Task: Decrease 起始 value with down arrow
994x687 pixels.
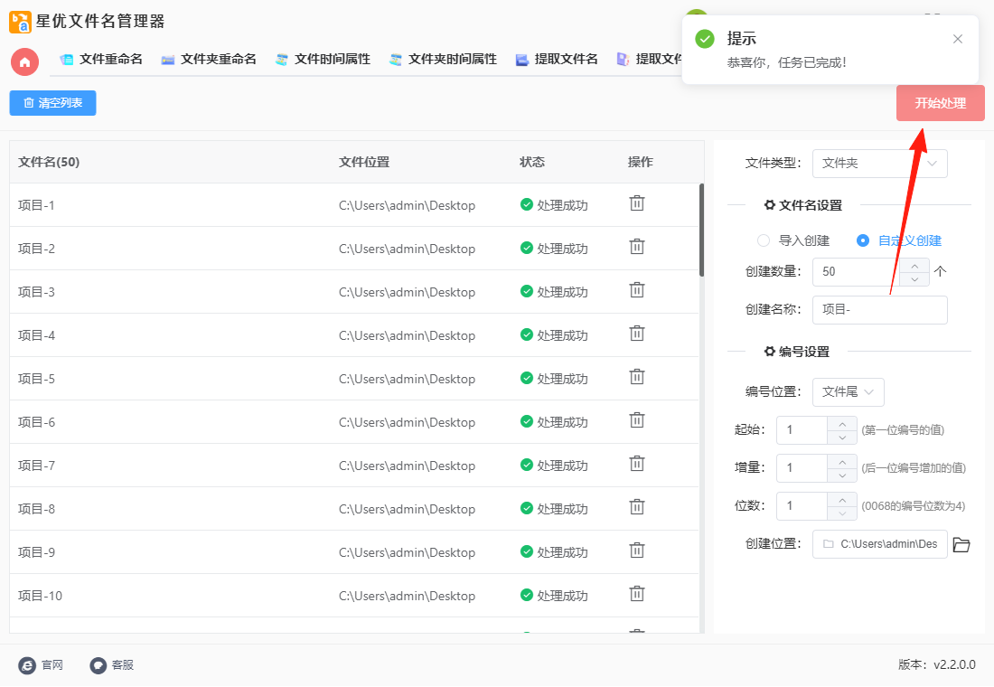Action: [x=842, y=438]
